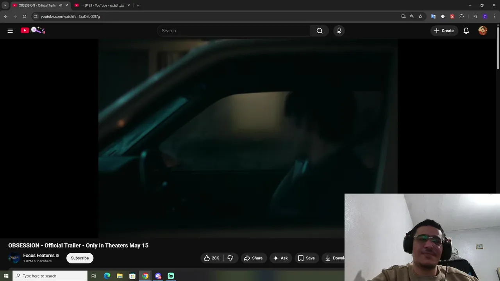
Task: Open YouTube notifications bell
Action: click(x=466, y=30)
